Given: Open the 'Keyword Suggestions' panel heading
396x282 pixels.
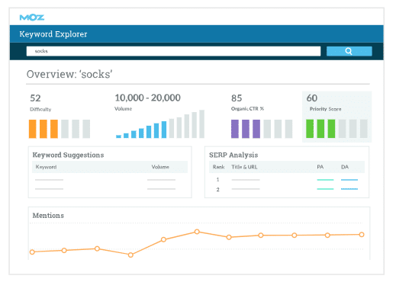Looking at the screenshot, I should [68, 155].
